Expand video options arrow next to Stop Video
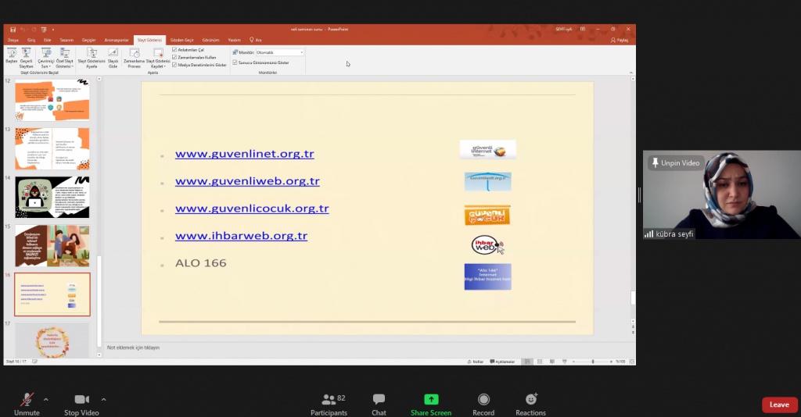Viewport: 801px width, 417px height. 104,399
